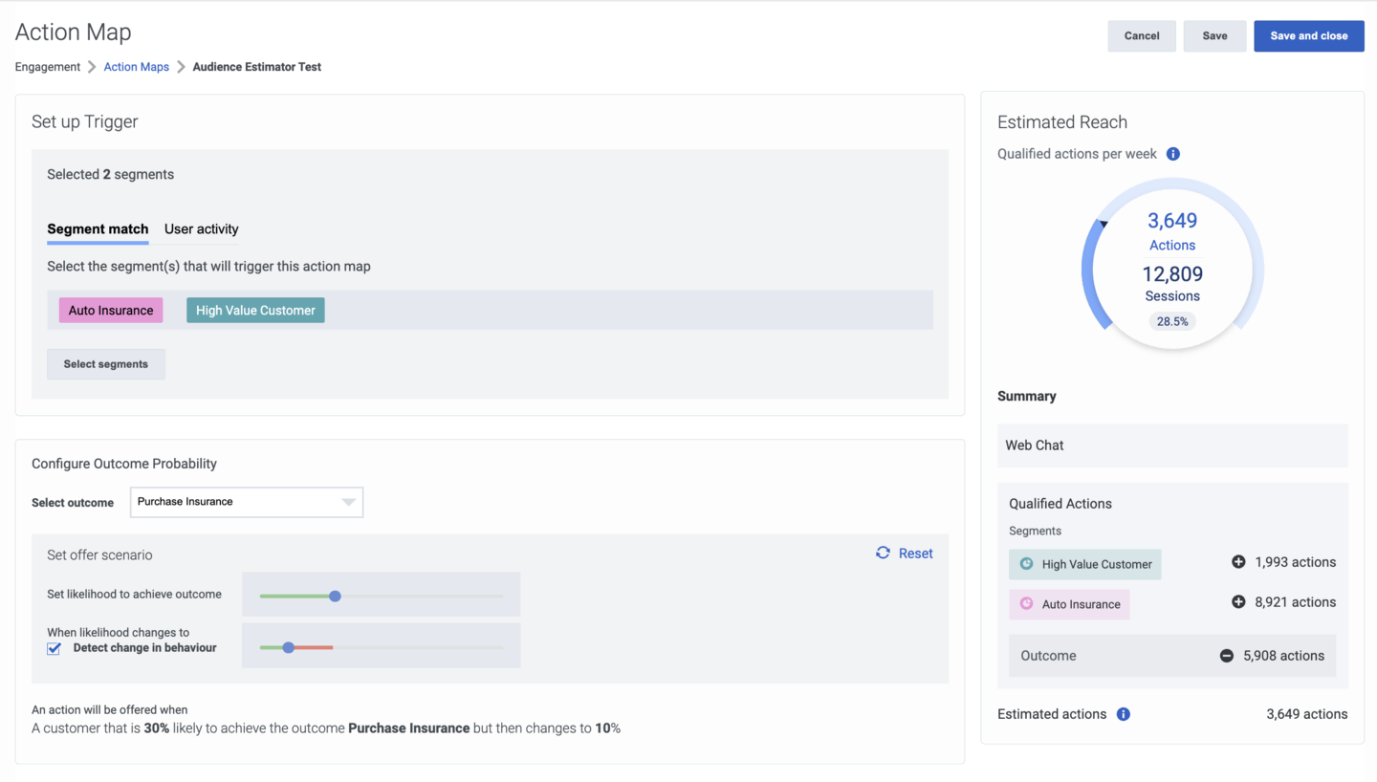
Task: Switch to the User activity tab
Action: tap(201, 229)
